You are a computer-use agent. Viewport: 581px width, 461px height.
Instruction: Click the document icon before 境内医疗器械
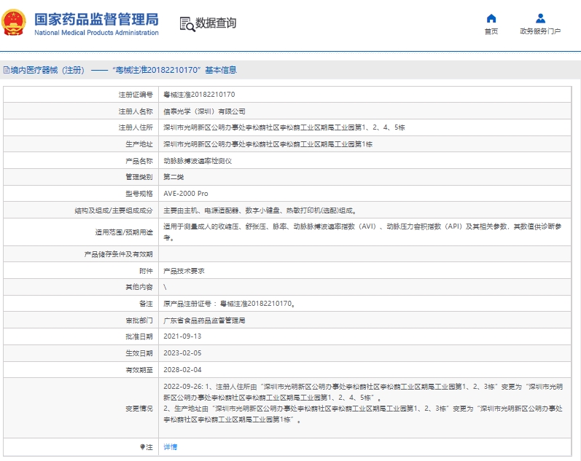(x=7, y=70)
